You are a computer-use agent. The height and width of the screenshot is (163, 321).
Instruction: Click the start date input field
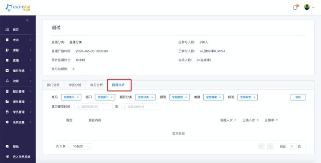pos(93,107)
